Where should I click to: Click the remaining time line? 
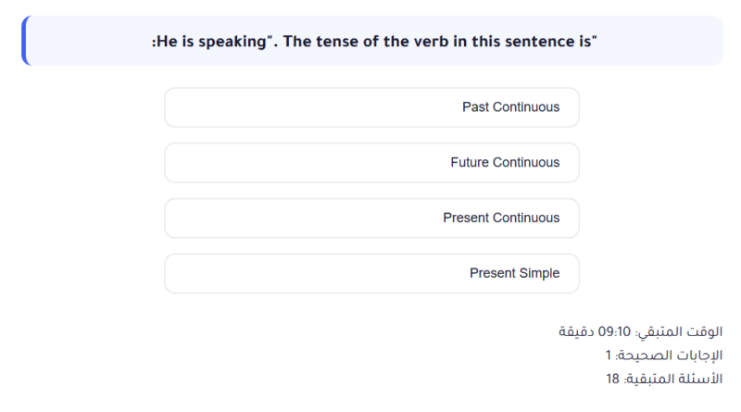point(640,331)
